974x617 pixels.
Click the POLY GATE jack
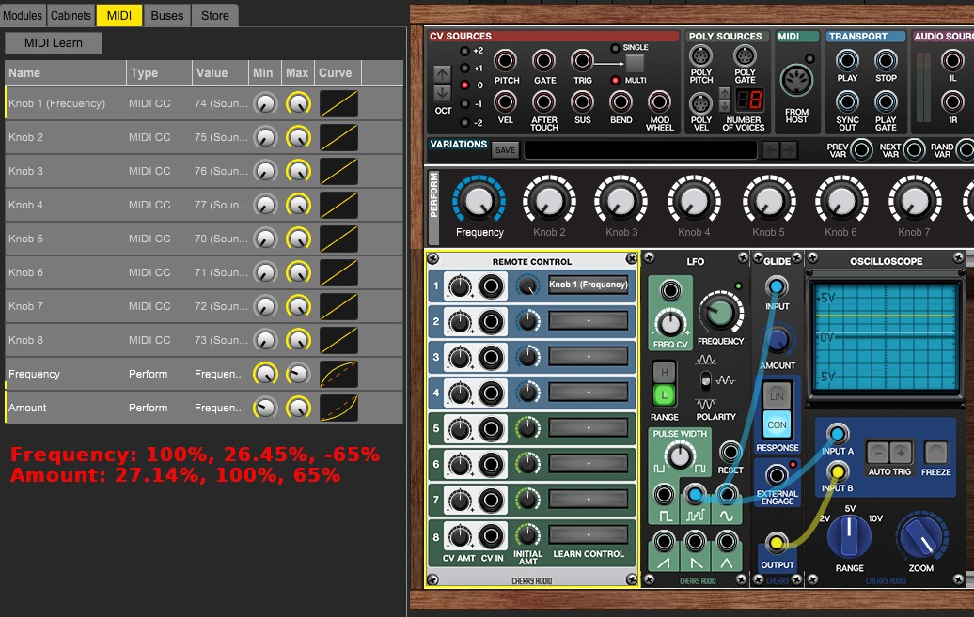[745, 56]
